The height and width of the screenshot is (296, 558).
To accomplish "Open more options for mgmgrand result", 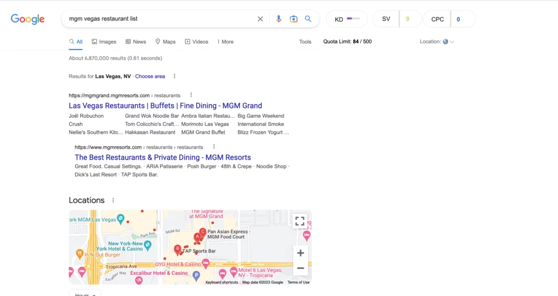I will [191, 95].
